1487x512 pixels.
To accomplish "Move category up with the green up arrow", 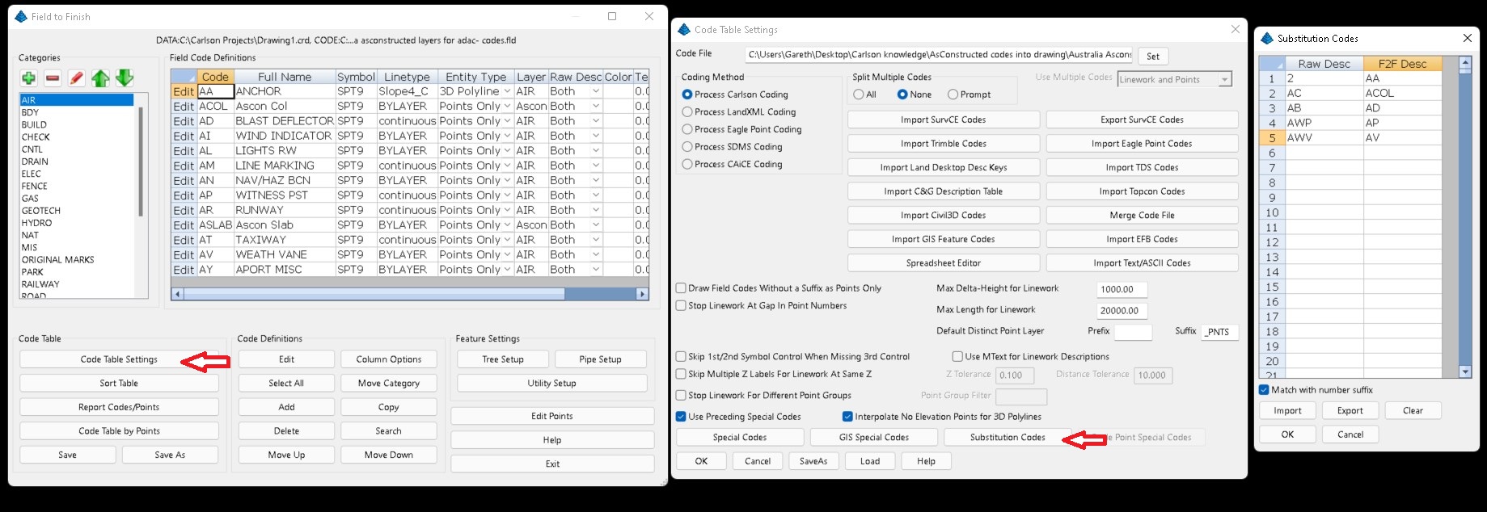I will click(100, 78).
